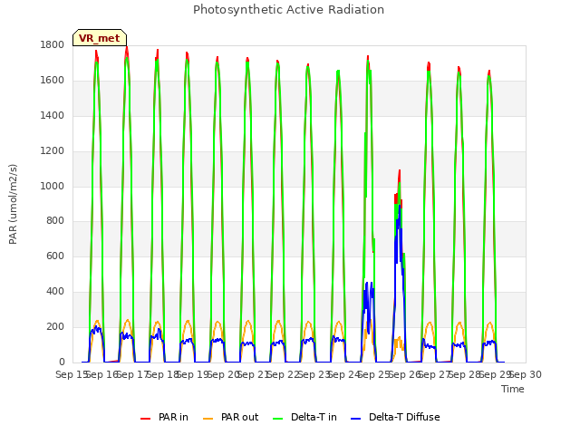Viewport: 580px width, 435px height.
Task: Click the 1200 y-axis tick value
Action: pyautogui.click(x=53, y=151)
